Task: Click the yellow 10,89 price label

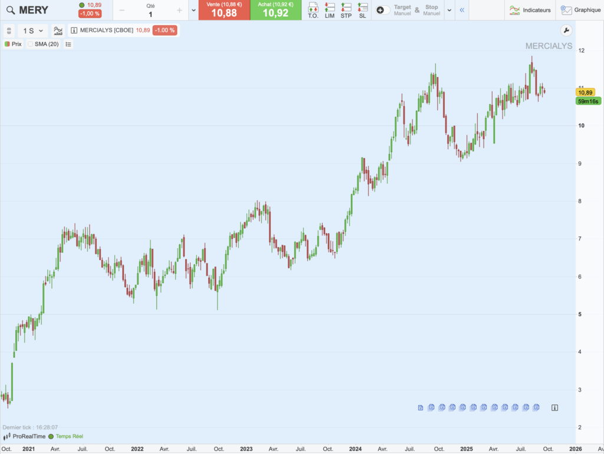Action: [586, 92]
